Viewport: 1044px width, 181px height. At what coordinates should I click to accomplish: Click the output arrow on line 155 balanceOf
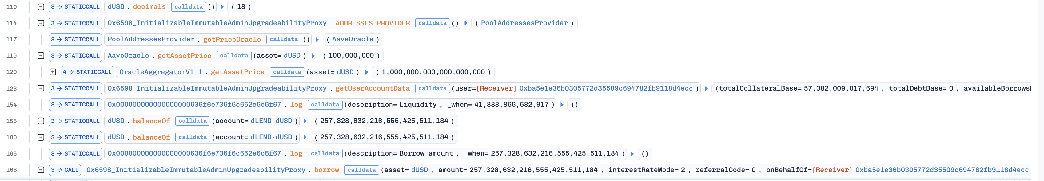(305, 121)
